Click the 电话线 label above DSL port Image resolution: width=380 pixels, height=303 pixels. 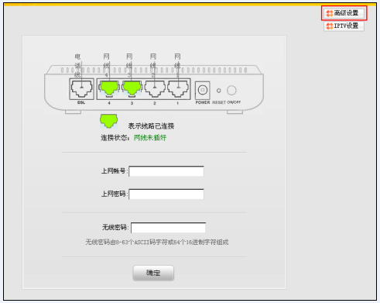(x=77, y=66)
